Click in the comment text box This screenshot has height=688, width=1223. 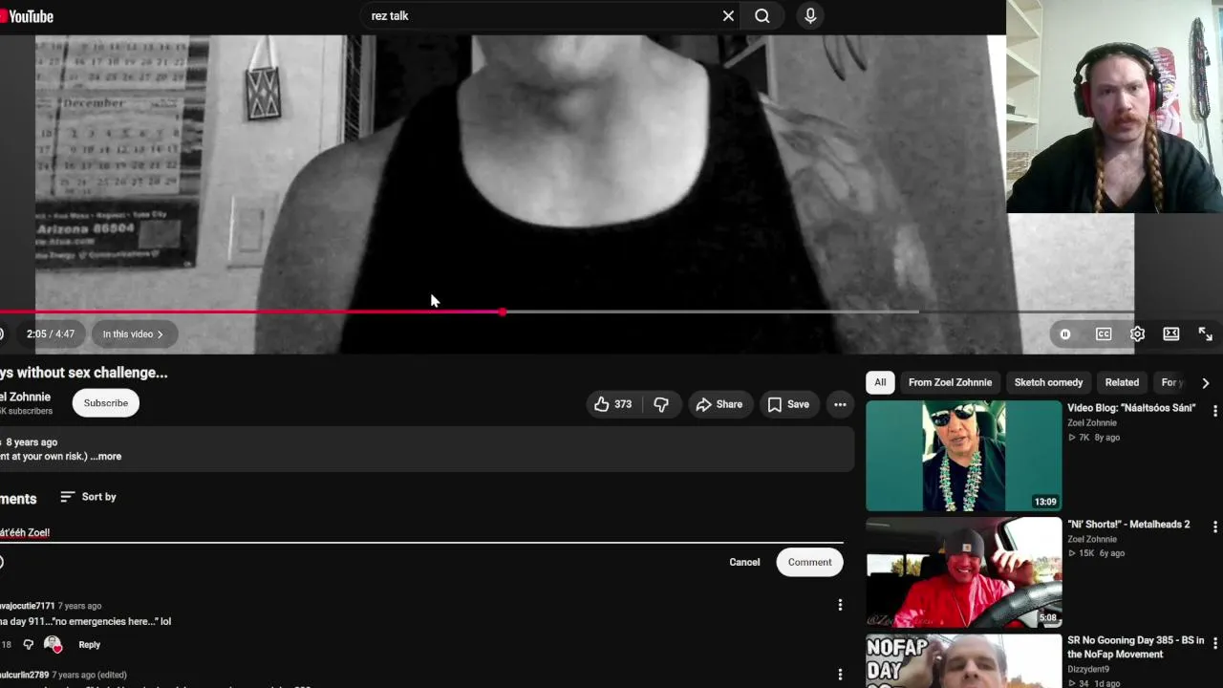click(x=420, y=532)
